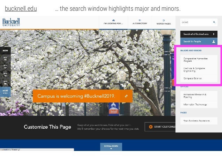Click the Start Customizing button
222x167 pixels.
(x=160, y=127)
